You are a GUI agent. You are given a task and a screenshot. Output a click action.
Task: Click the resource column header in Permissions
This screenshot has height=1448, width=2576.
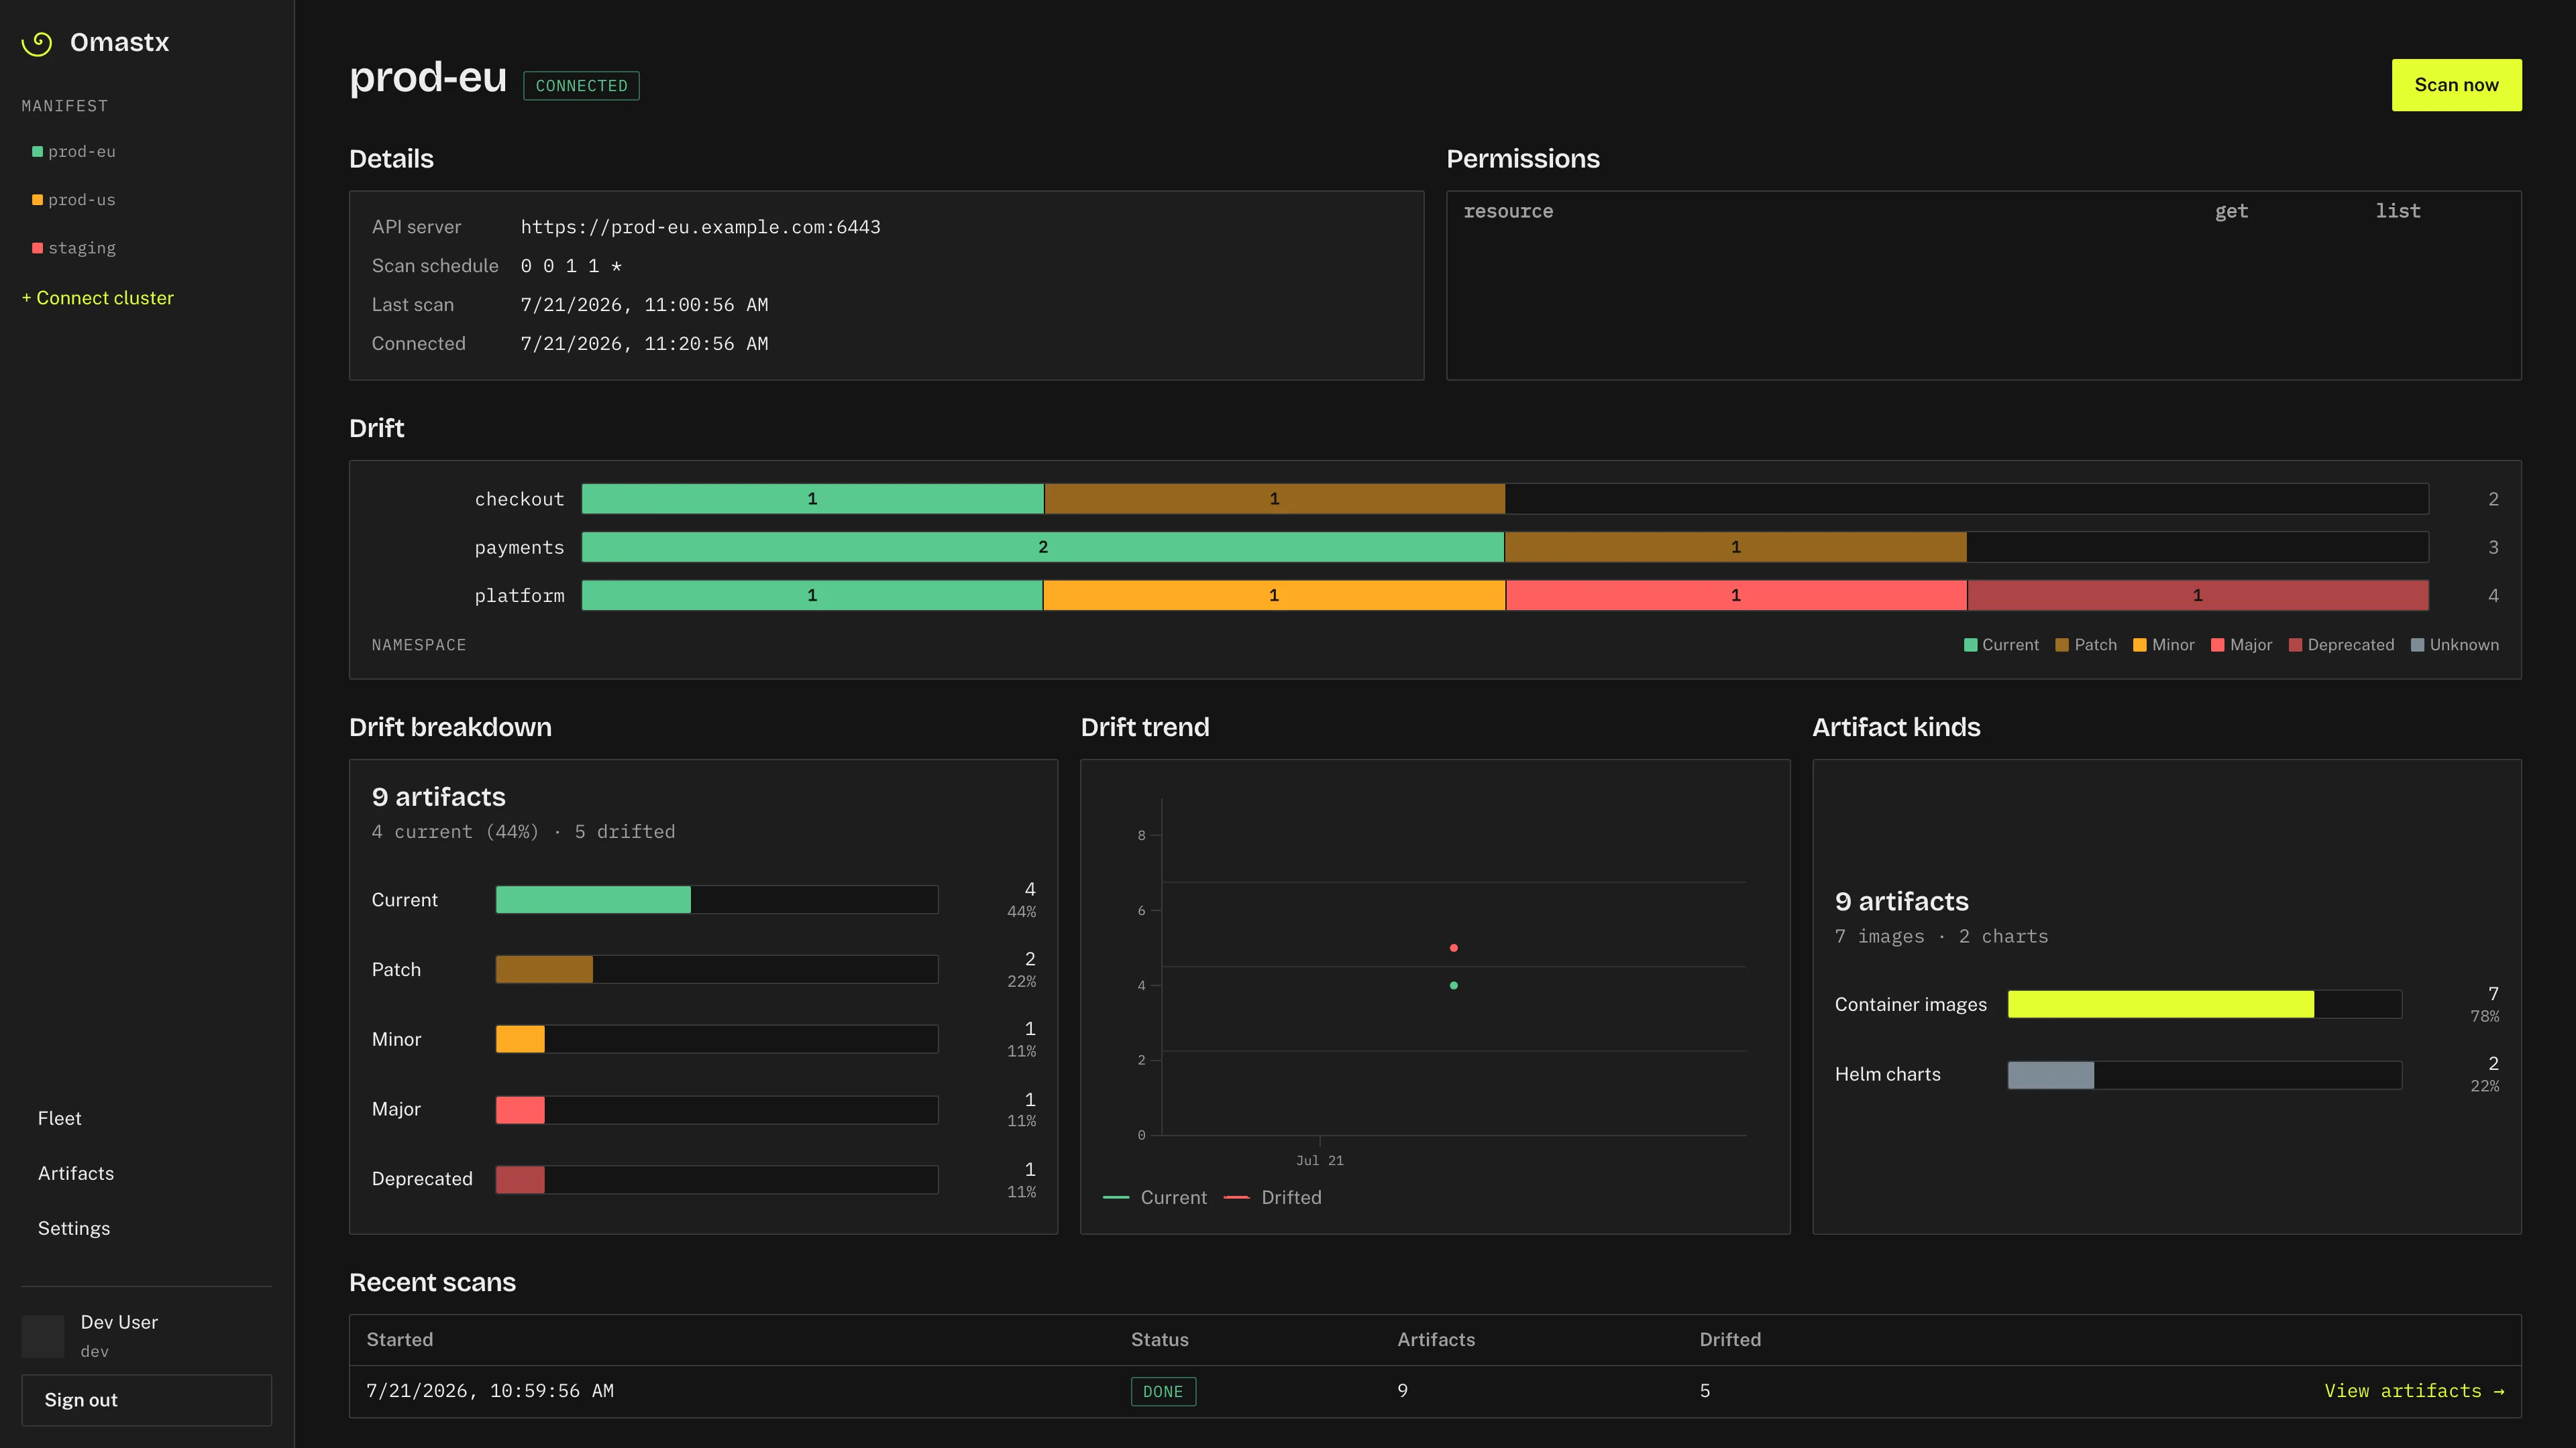(x=1508, y=211)
